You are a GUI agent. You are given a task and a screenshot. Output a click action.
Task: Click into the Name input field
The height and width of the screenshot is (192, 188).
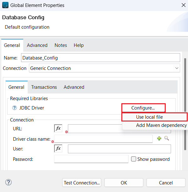(100, 58)
